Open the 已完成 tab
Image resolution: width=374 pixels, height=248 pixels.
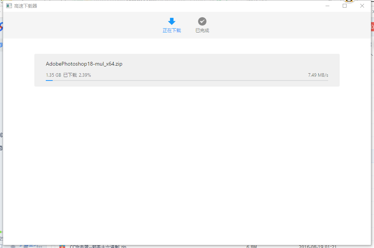click(x=202, y=31)
